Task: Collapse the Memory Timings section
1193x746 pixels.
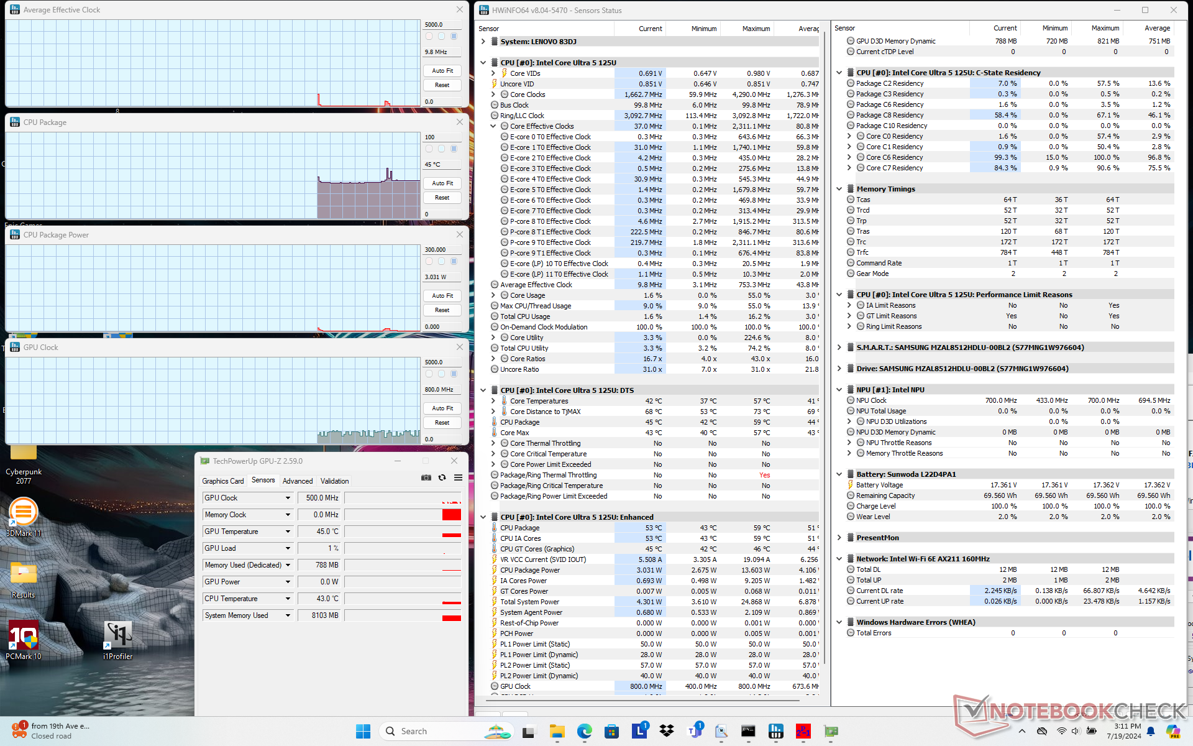Action: click(839, 189)
